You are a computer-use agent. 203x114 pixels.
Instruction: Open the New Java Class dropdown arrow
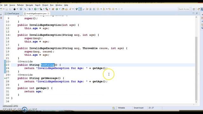pos(59,9)
